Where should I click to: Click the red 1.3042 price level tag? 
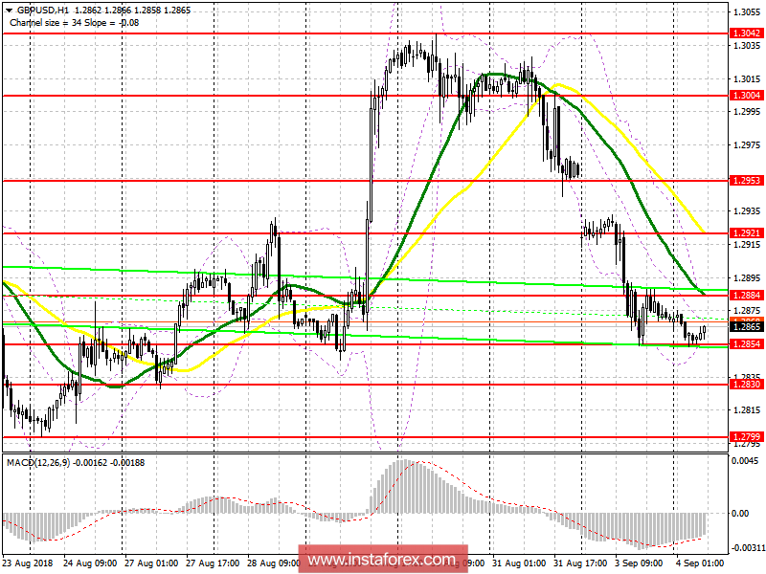point(747,33)
